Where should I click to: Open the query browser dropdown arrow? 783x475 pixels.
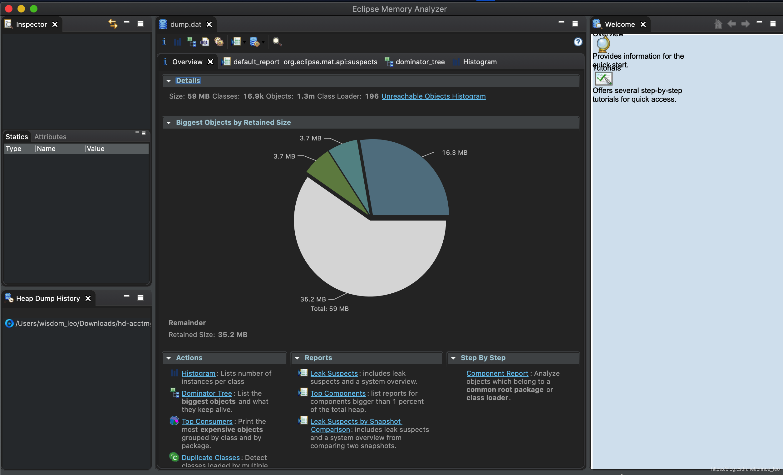[x=263, y=42]
